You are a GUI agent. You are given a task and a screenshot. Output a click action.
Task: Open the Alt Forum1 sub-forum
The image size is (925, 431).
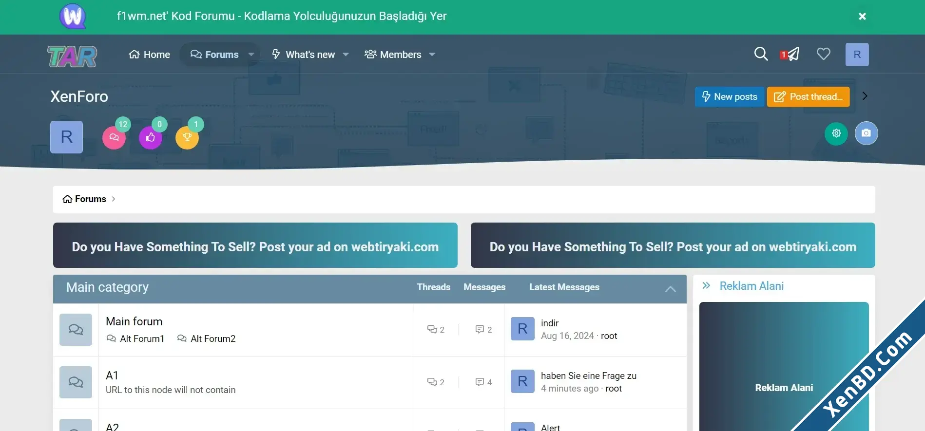pos(142,338)
